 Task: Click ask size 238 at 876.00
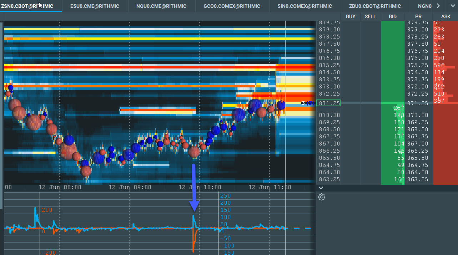click(439, 58)
